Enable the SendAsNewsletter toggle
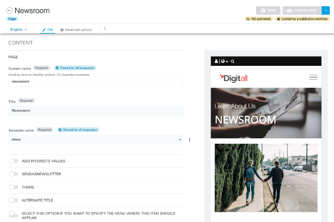 point(14,174)
